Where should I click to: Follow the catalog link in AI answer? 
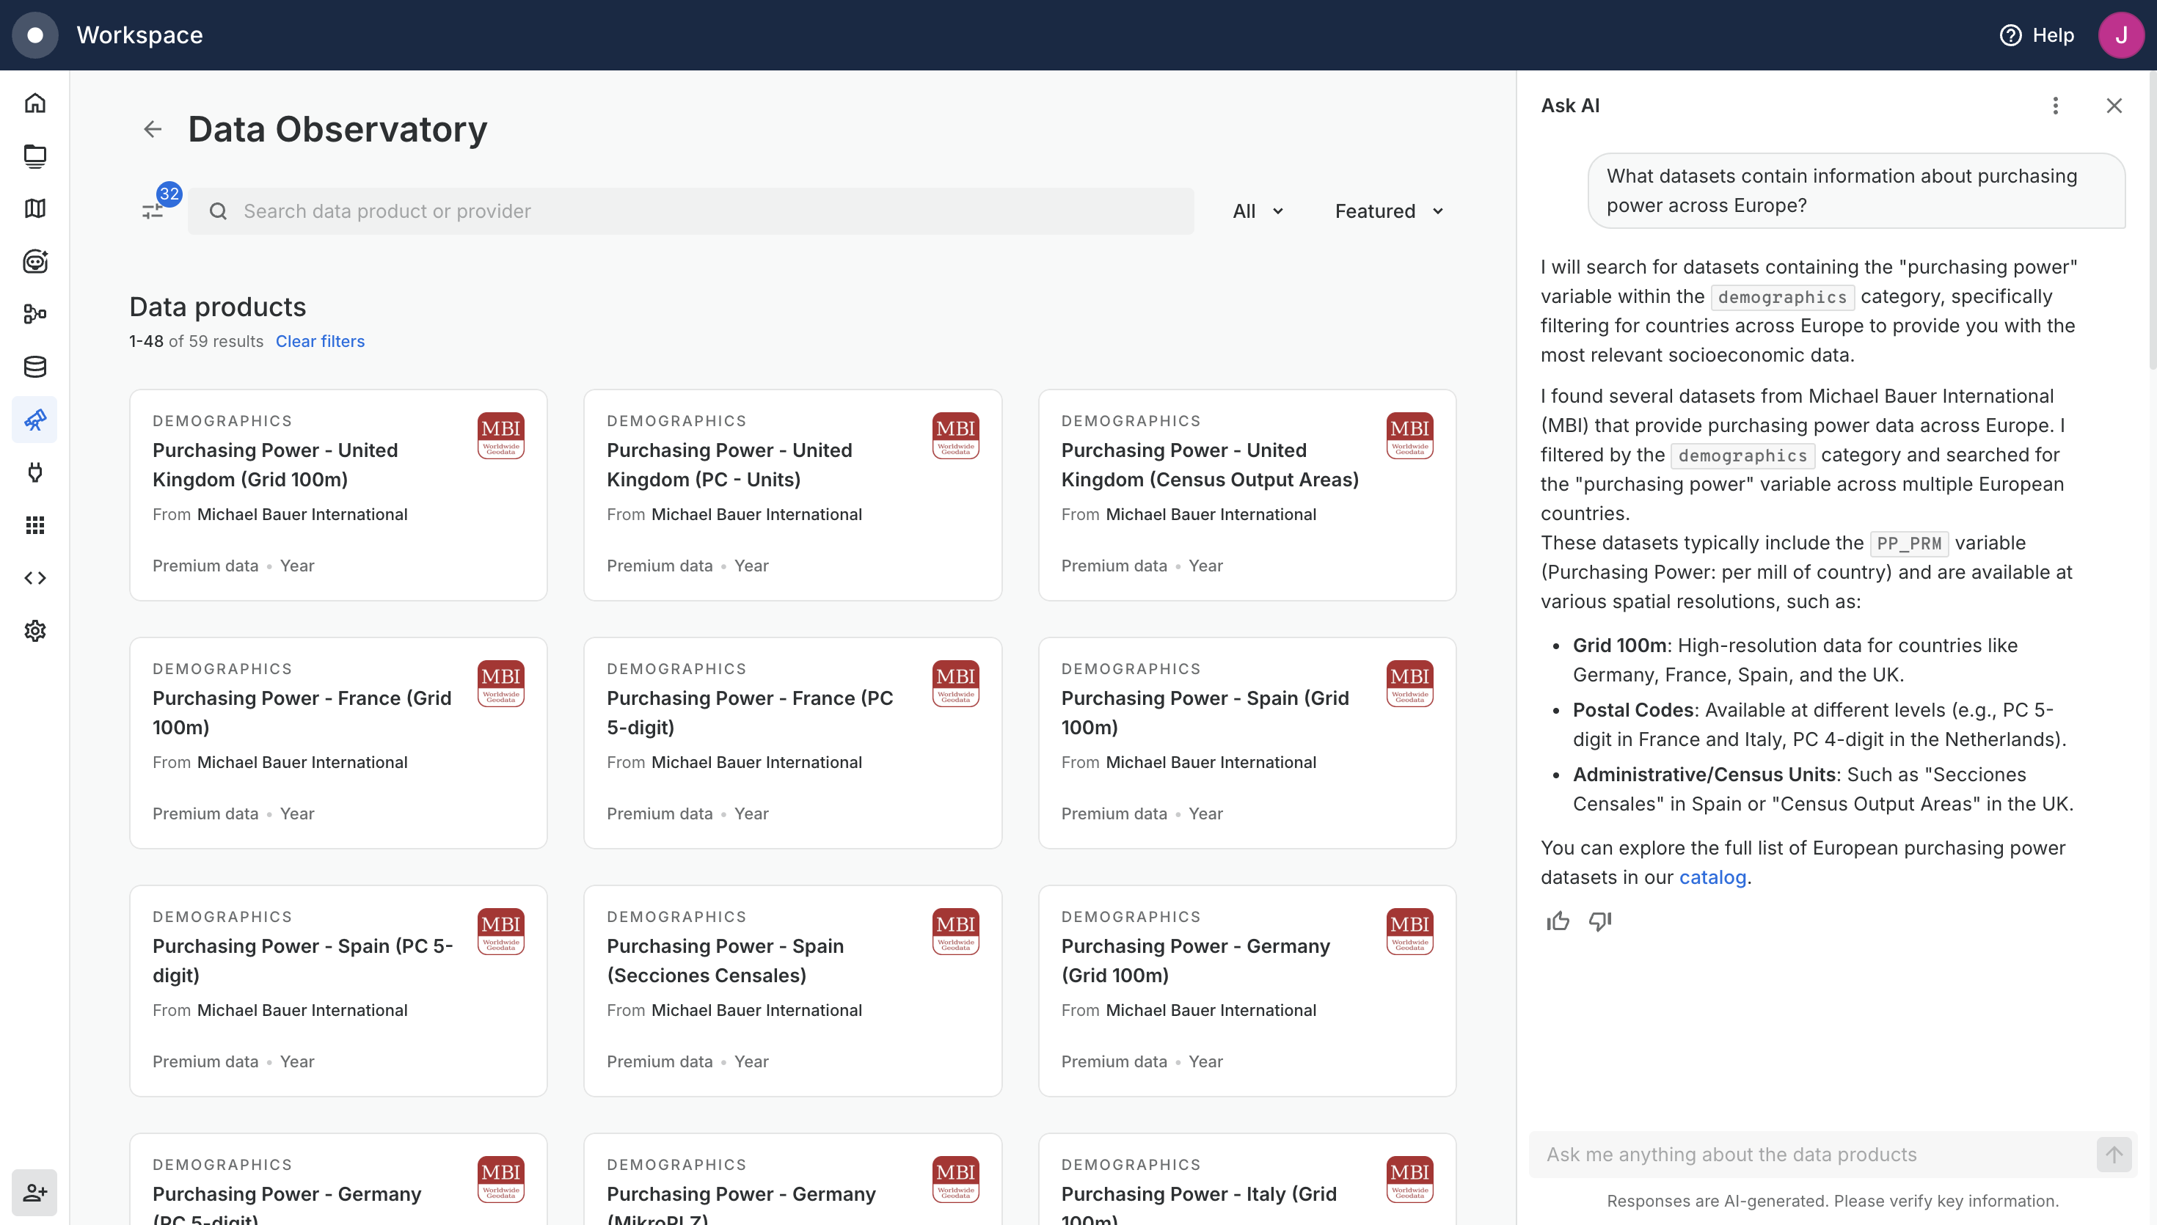(x=1712, y=877)
